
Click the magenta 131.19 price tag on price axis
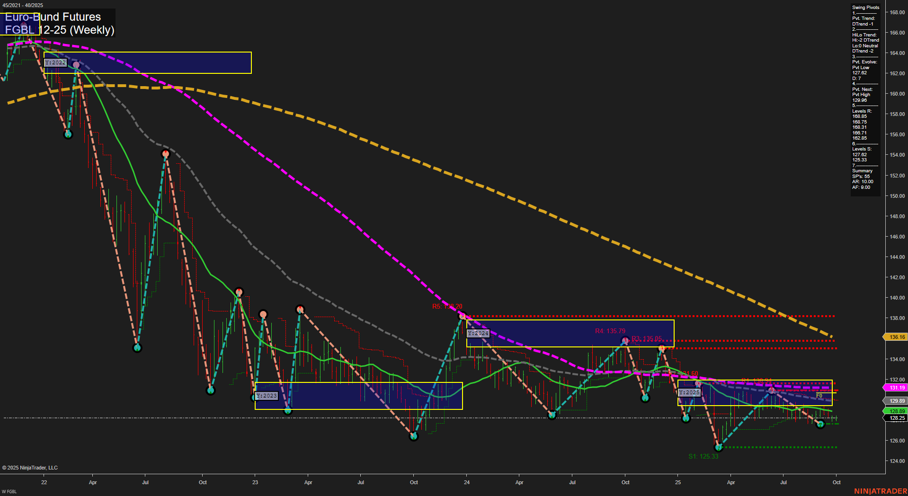(895, 388)
